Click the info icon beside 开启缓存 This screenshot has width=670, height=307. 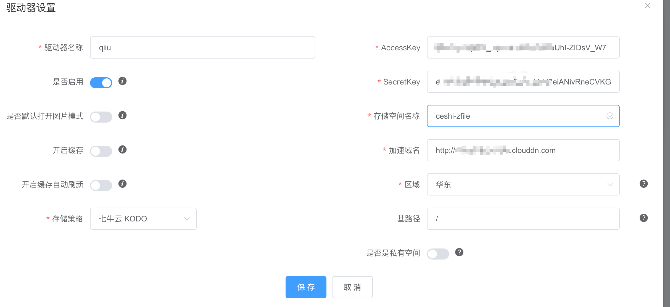pos(122,150)
